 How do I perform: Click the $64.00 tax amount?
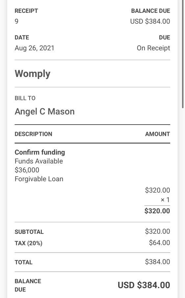click(159, 243)
